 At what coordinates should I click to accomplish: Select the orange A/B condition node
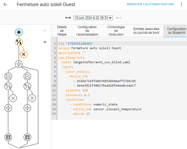(x=19, y=42)
